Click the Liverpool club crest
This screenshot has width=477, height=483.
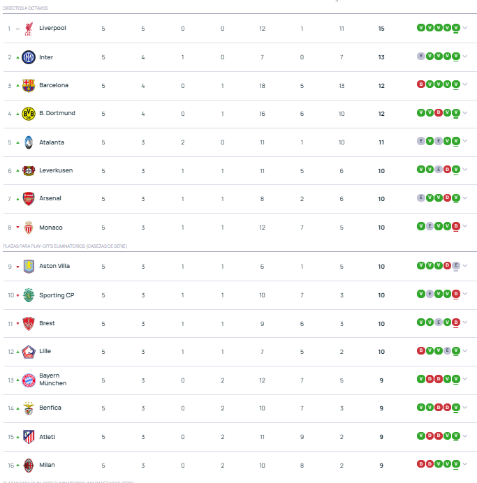29,29
